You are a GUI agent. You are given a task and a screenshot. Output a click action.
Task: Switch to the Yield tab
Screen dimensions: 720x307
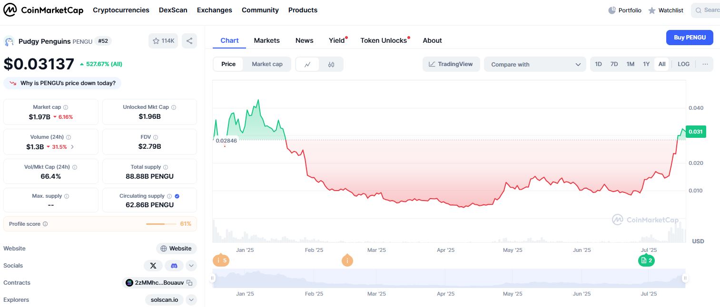337,40
